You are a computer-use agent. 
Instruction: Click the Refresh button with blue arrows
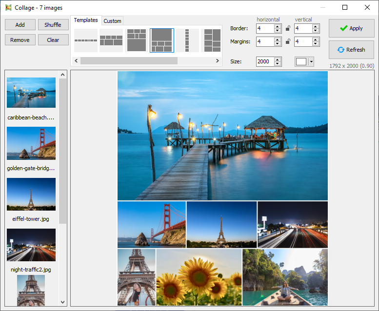(x=351, y=50)
